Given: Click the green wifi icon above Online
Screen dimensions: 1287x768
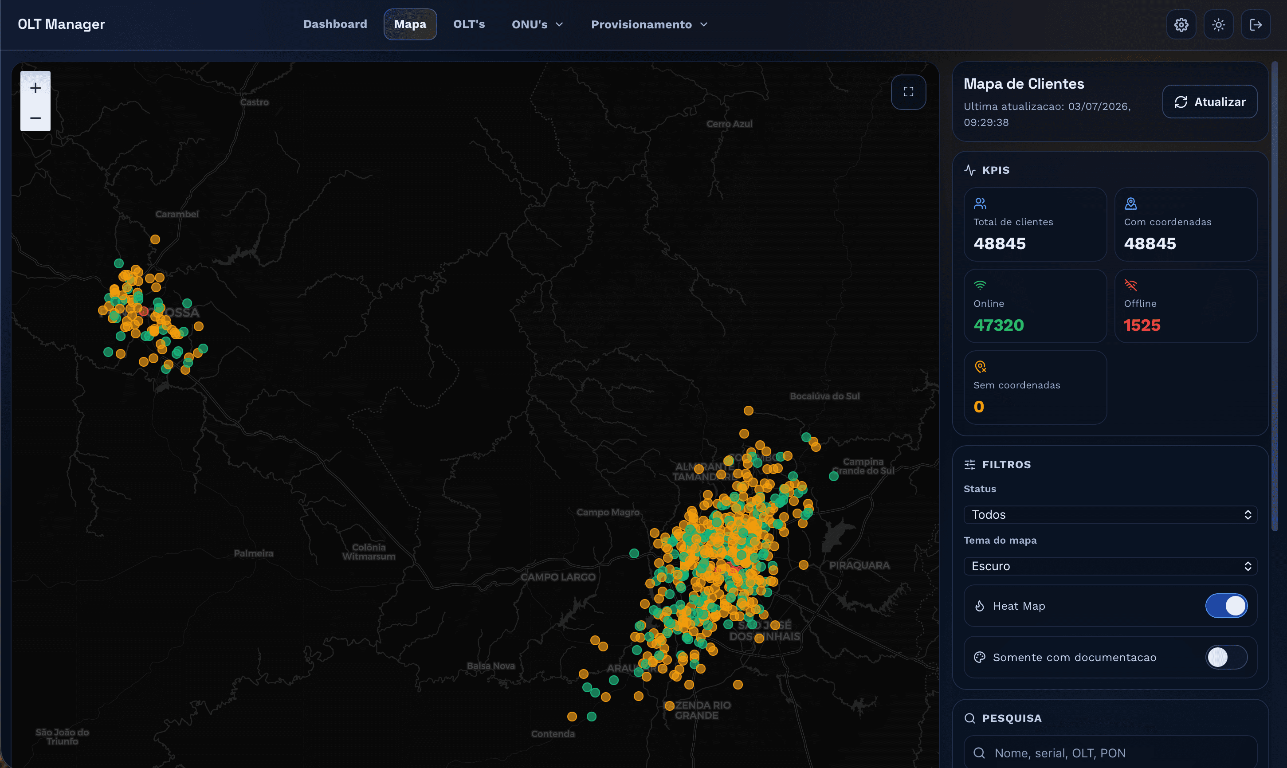Looking at the screenshot, I should click(980, 285).
